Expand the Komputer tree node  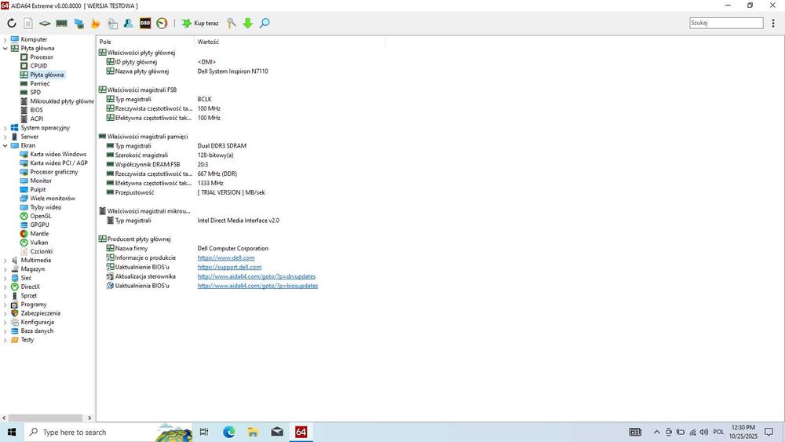pyautogui.click(x=5, y=39)
